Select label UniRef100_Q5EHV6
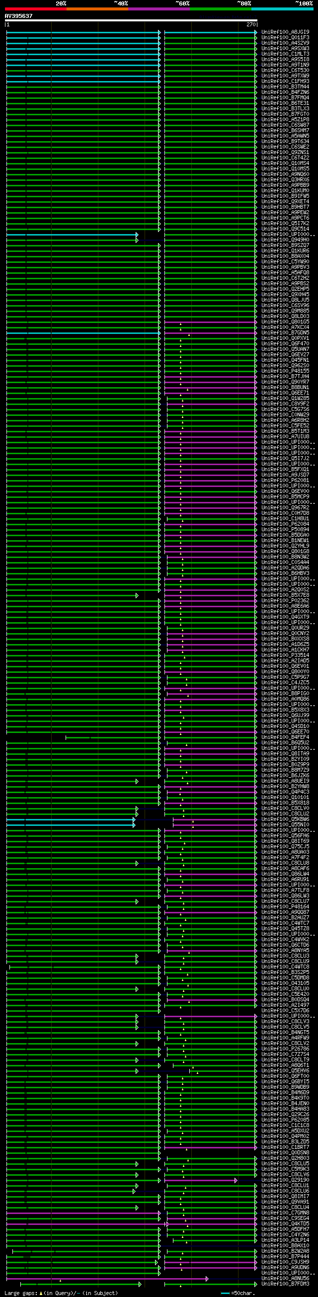Image resolution: width=318 pixels, height=1297 pixels. pos(285,1071)
